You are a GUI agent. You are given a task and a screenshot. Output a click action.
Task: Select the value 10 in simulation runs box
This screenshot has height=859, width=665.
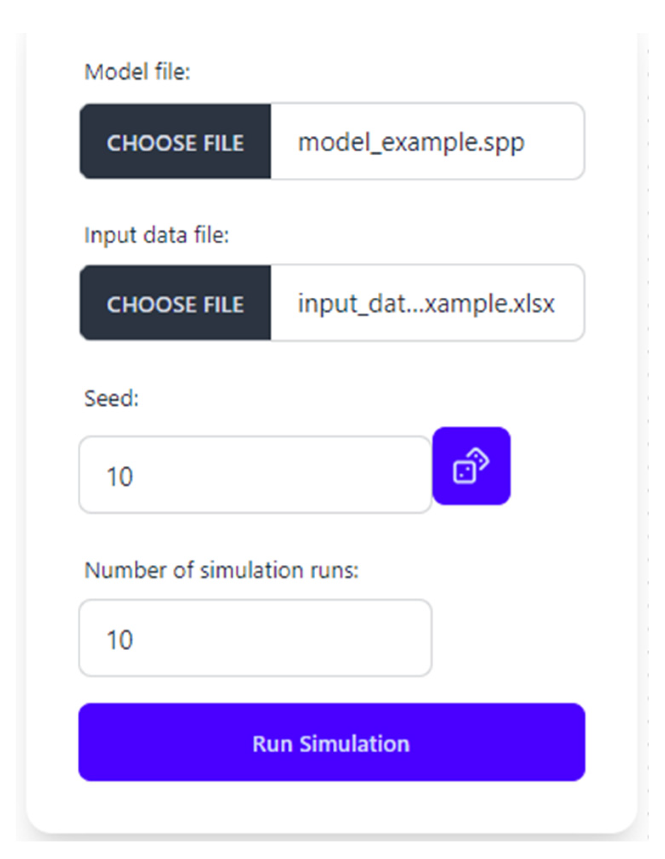pyautogui.click(x=120, y=640)
